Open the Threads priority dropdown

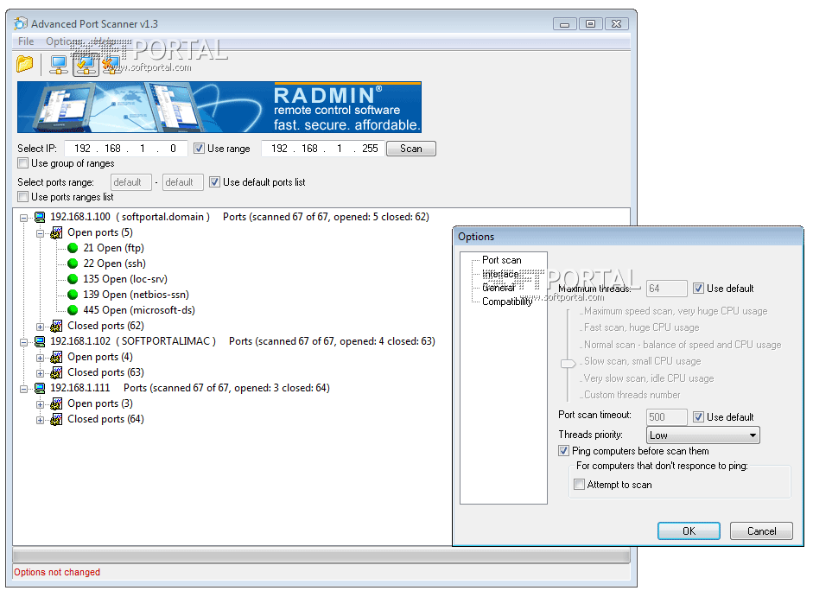point(703,435)
